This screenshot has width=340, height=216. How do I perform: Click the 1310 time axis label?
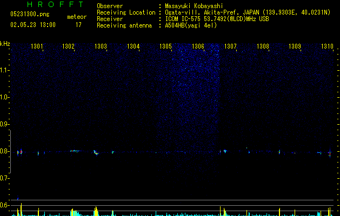[327, 46]
